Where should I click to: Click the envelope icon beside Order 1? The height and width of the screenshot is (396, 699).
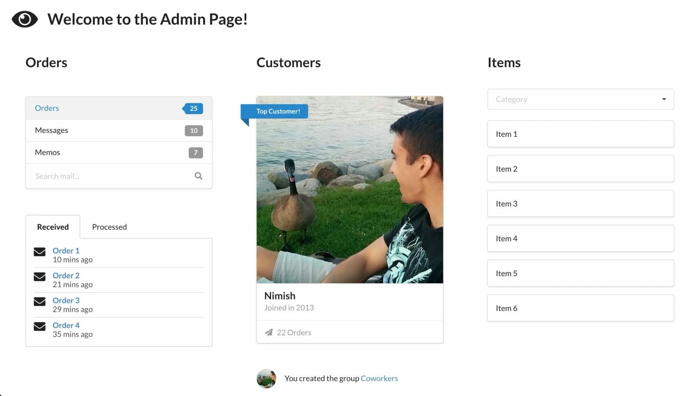40,252
